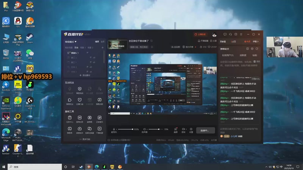The image size is (303, 170).
Task: Click the 穿越火线 game category tag
Action: [139, 47]
